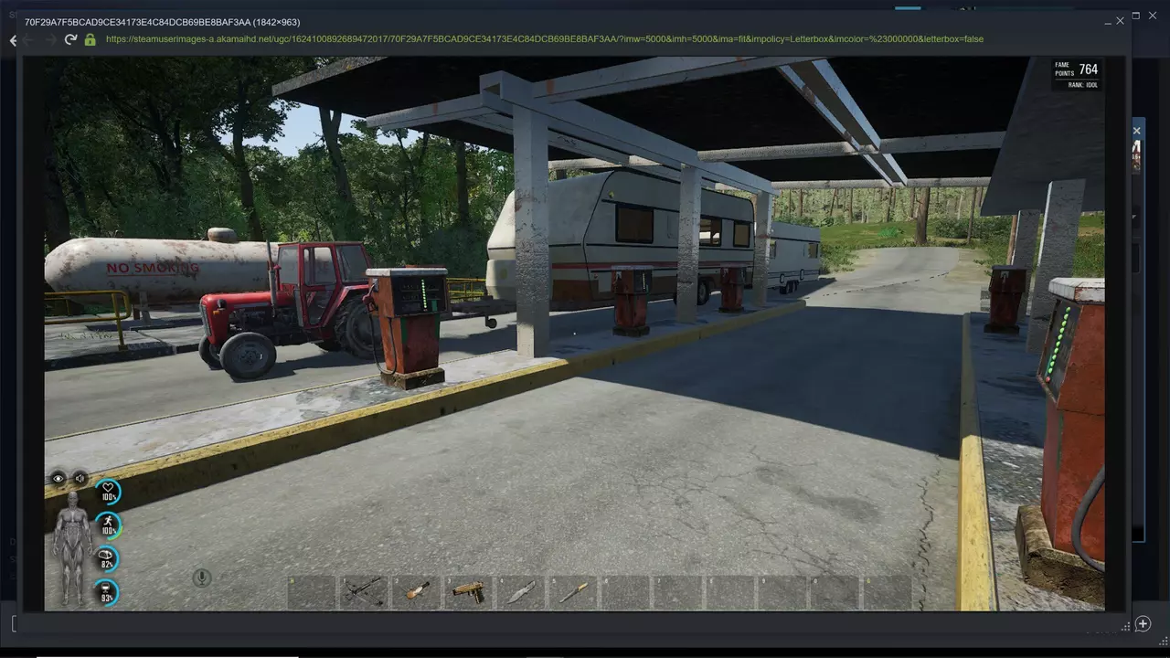Click the popup window resize grip

pyautogui.click(x=1125, y=626)
